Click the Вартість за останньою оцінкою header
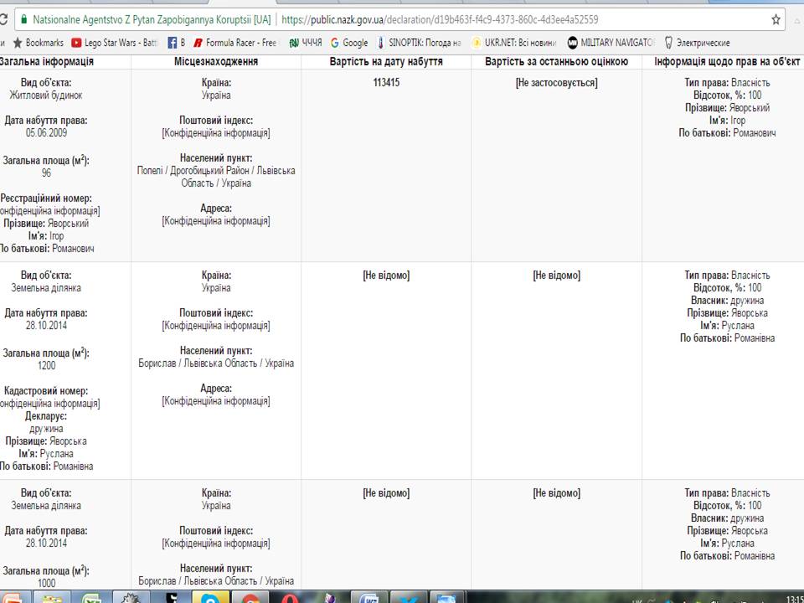The width and height of the screenshot is (804, 603). 556,62
